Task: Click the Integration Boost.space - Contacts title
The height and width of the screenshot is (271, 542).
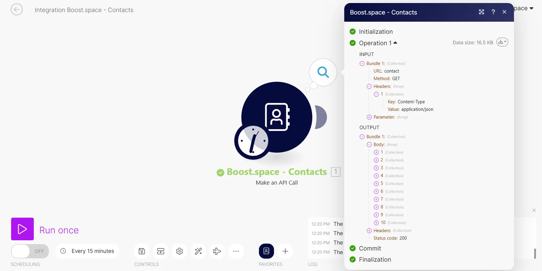Action: pyautogui.click(x=84, y=10)
